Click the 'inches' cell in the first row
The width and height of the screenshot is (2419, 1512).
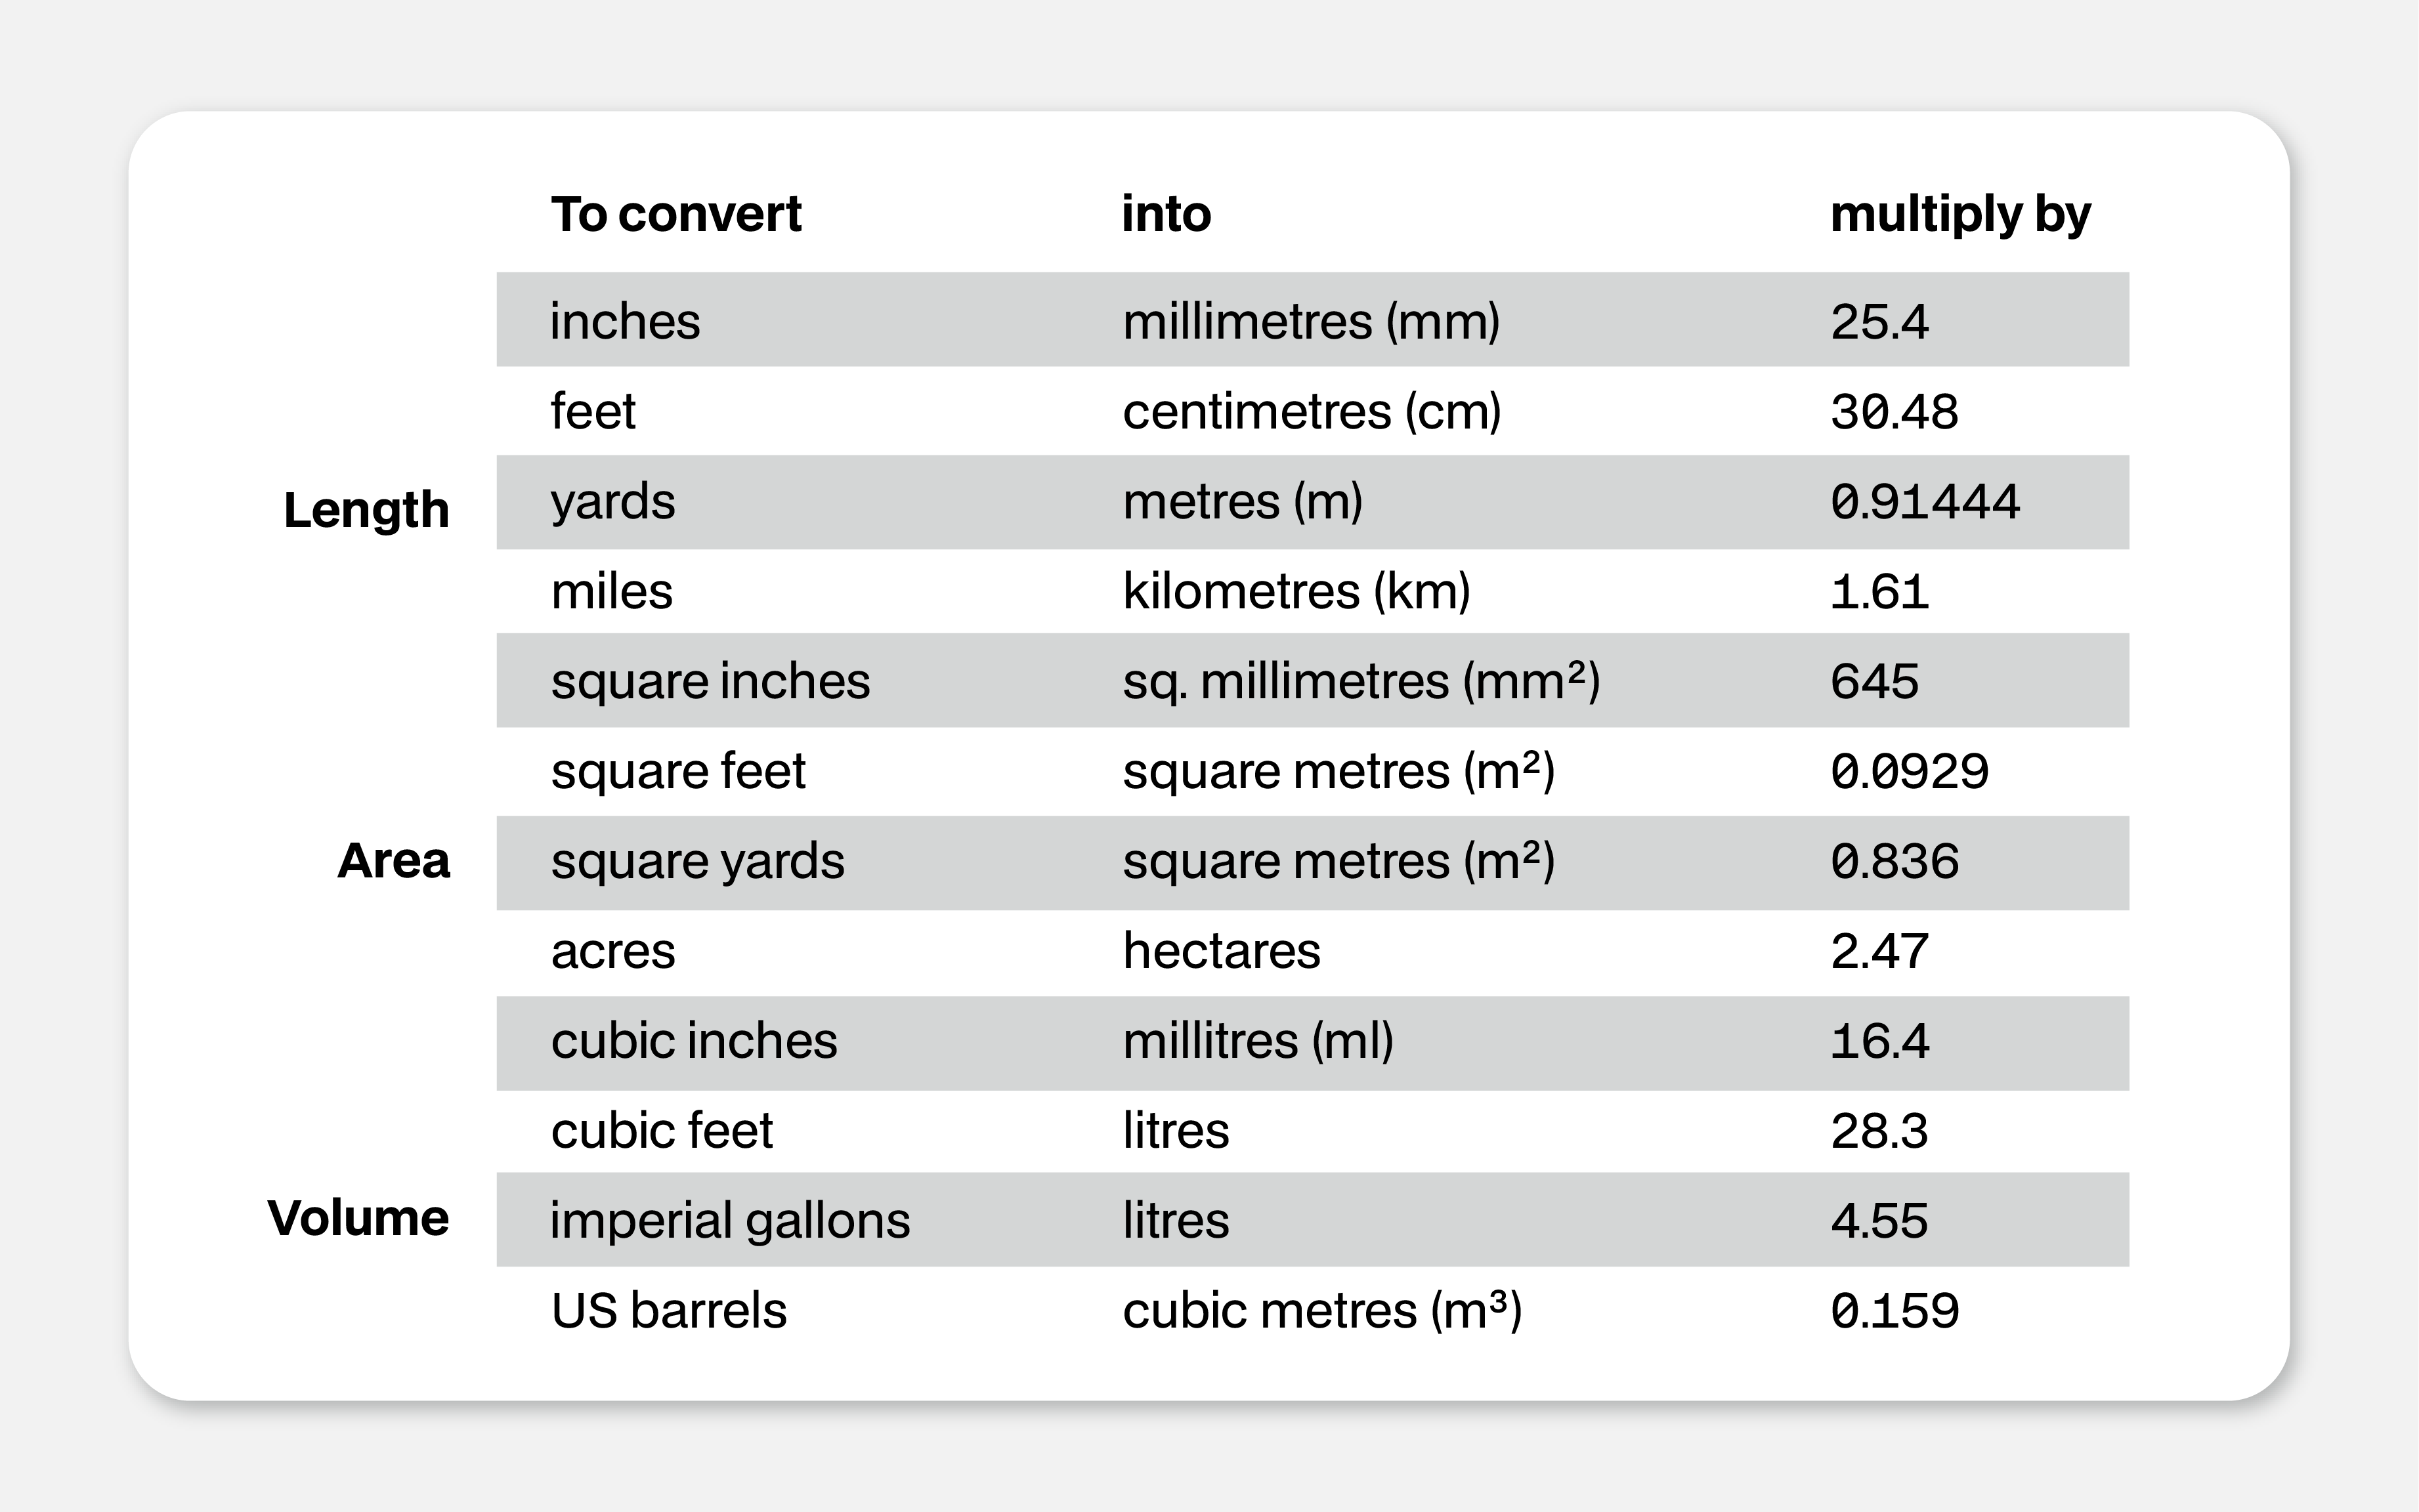[625, 321]
